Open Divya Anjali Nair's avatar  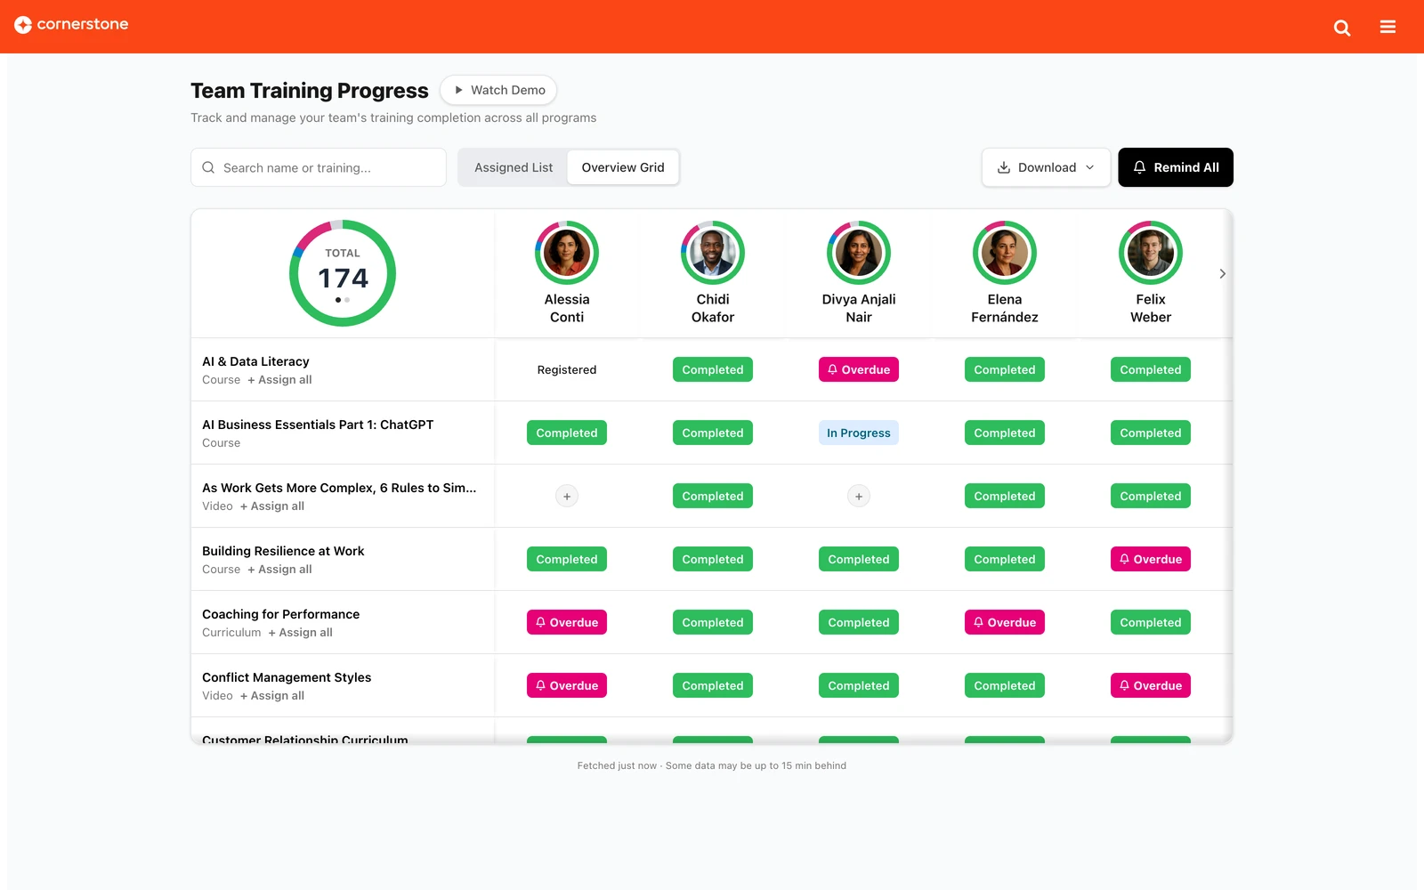[859, 253]
